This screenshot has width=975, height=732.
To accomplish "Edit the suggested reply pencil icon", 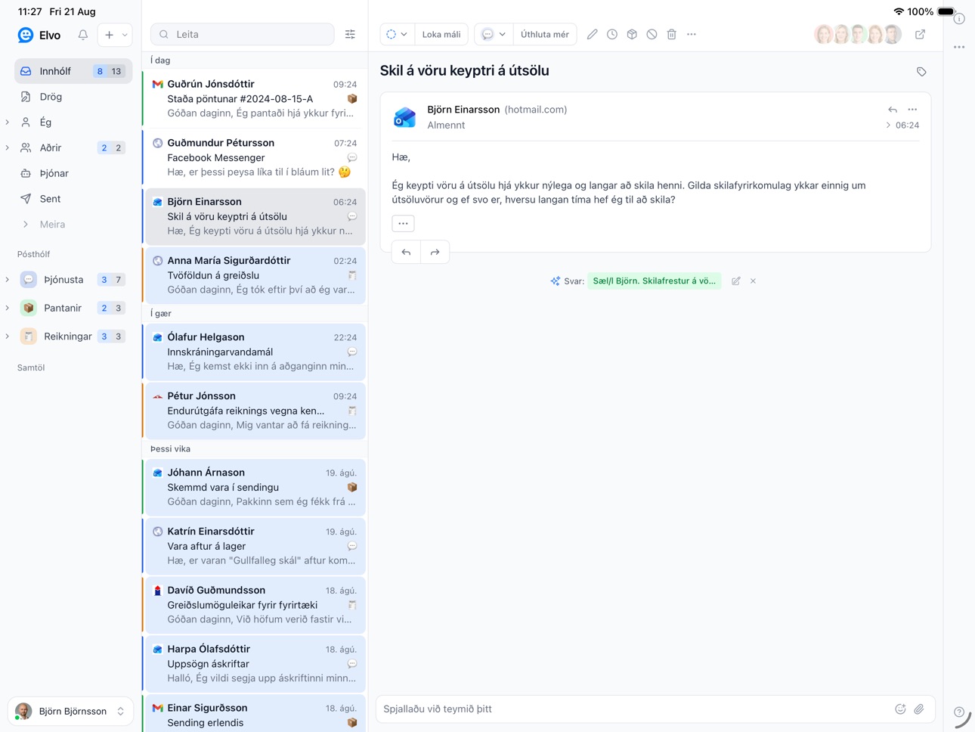I will pyautogui.click(x=736, y=281).
